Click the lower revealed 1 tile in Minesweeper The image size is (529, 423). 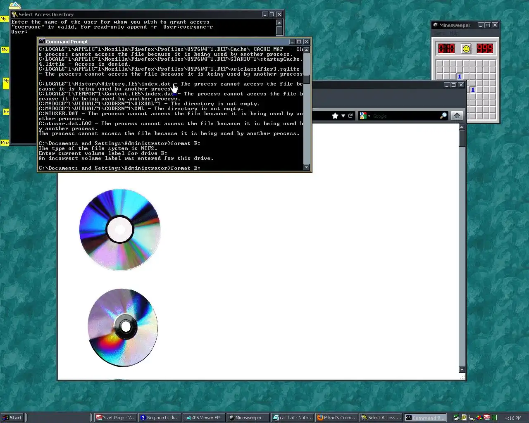[473, 90]
